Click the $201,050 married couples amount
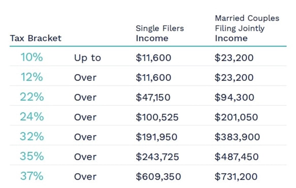296x188 pixels. [236, 117]
